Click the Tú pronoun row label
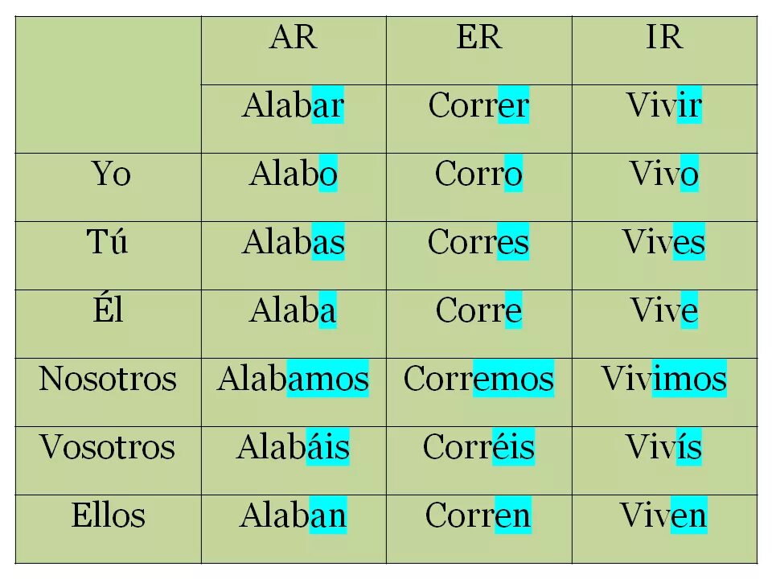The image size is (772, 579). coord(108,242)
